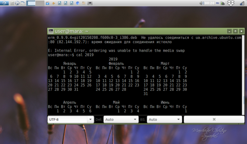Switch to the first workspace pager

tap(31, 3)
